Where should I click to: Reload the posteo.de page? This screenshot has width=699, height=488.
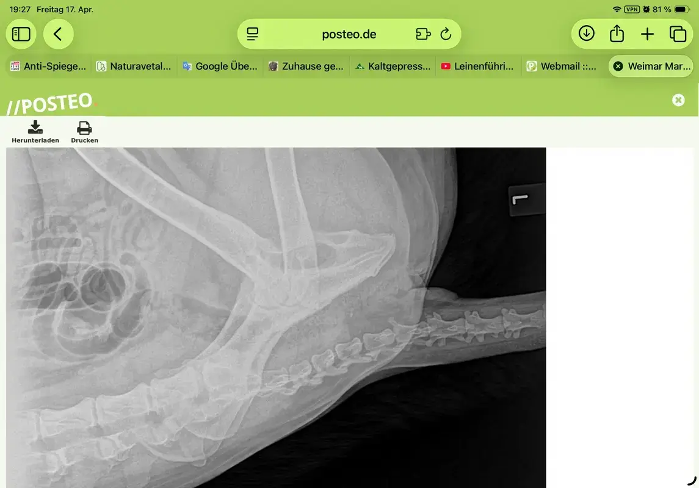pos(446,34)
